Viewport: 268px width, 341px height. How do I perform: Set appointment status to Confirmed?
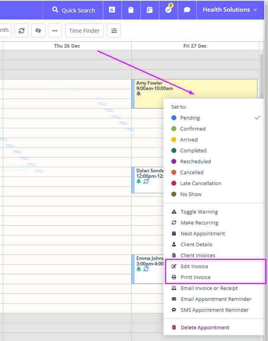pos(193,129)
